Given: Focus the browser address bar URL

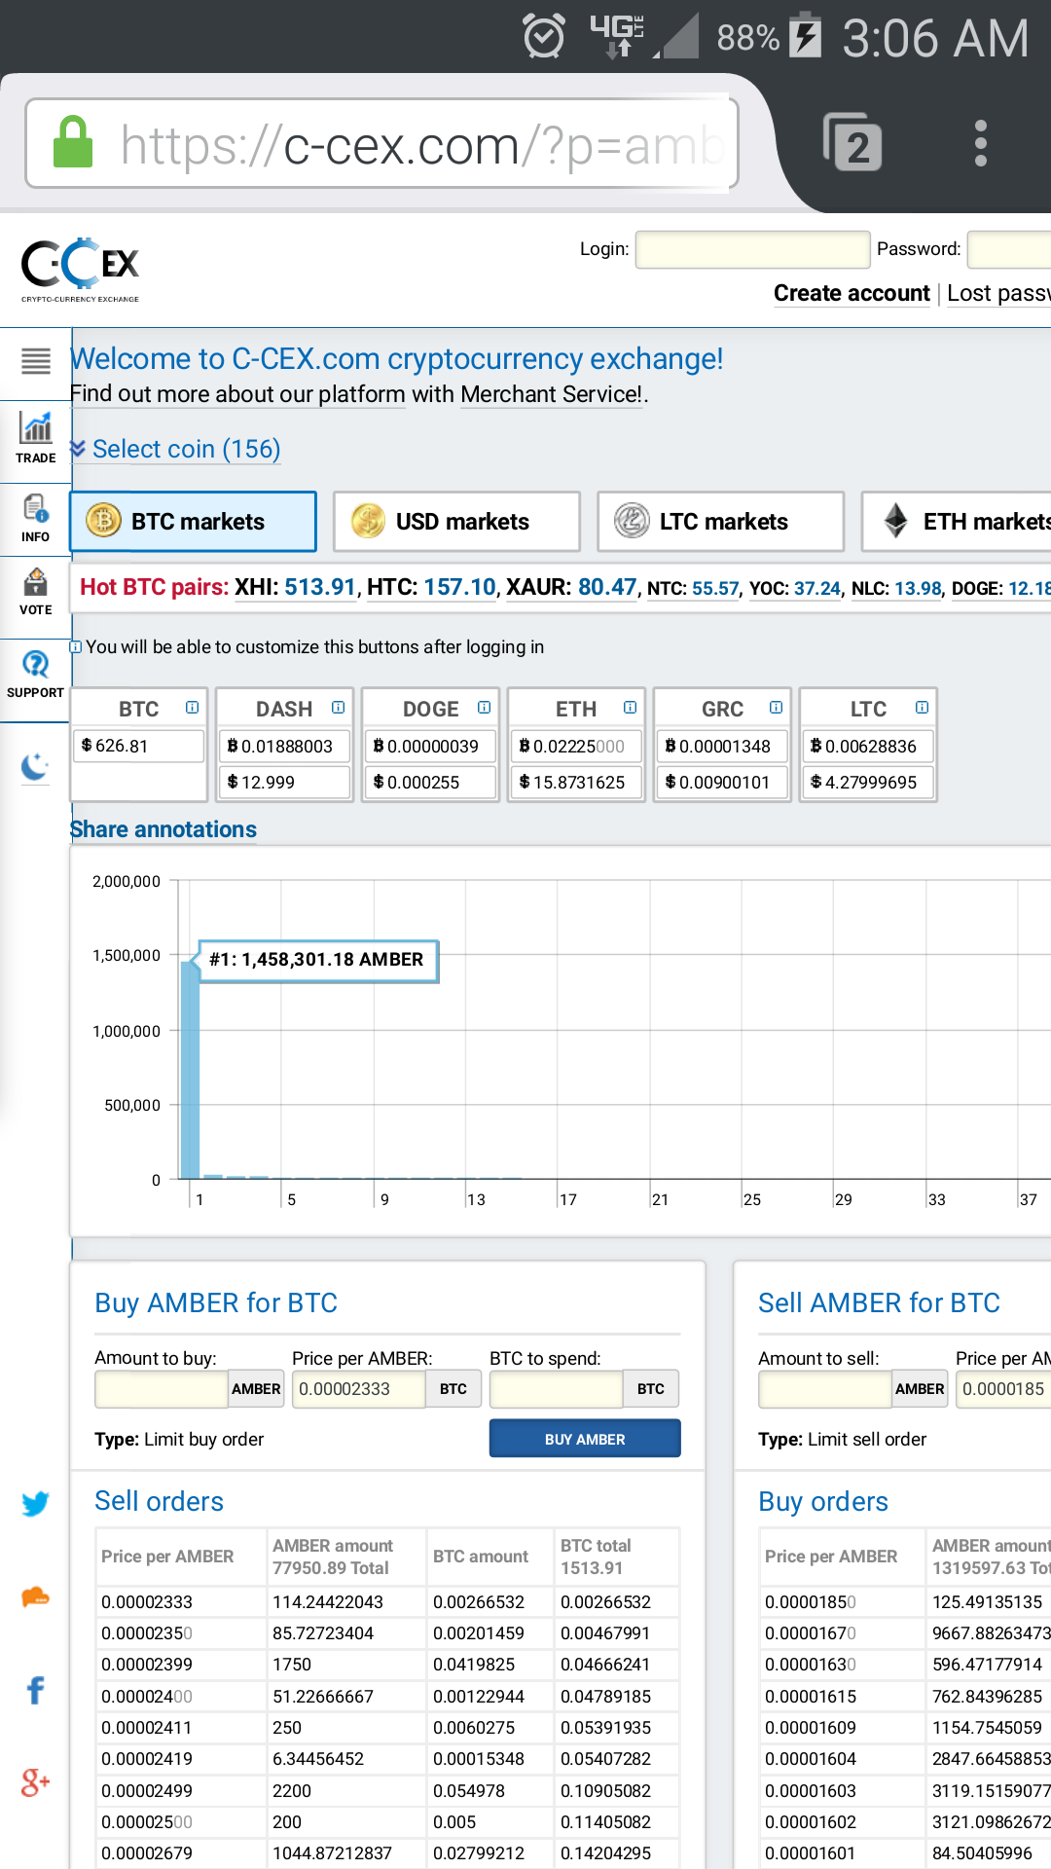Looking at the screenshot, I should [x=421, y=145].
